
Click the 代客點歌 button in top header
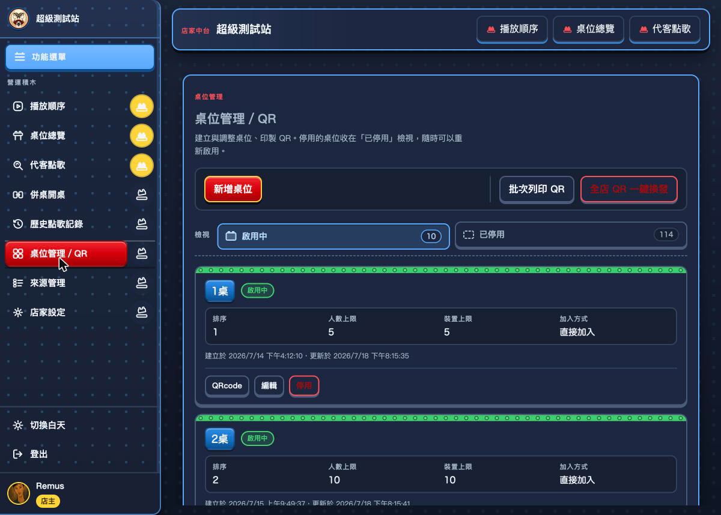665,29
